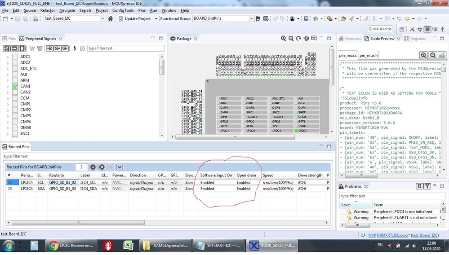Viewport: 449px width, 255px height.
Task: Expand the CMP3 tree node
Action: point(8,116)
